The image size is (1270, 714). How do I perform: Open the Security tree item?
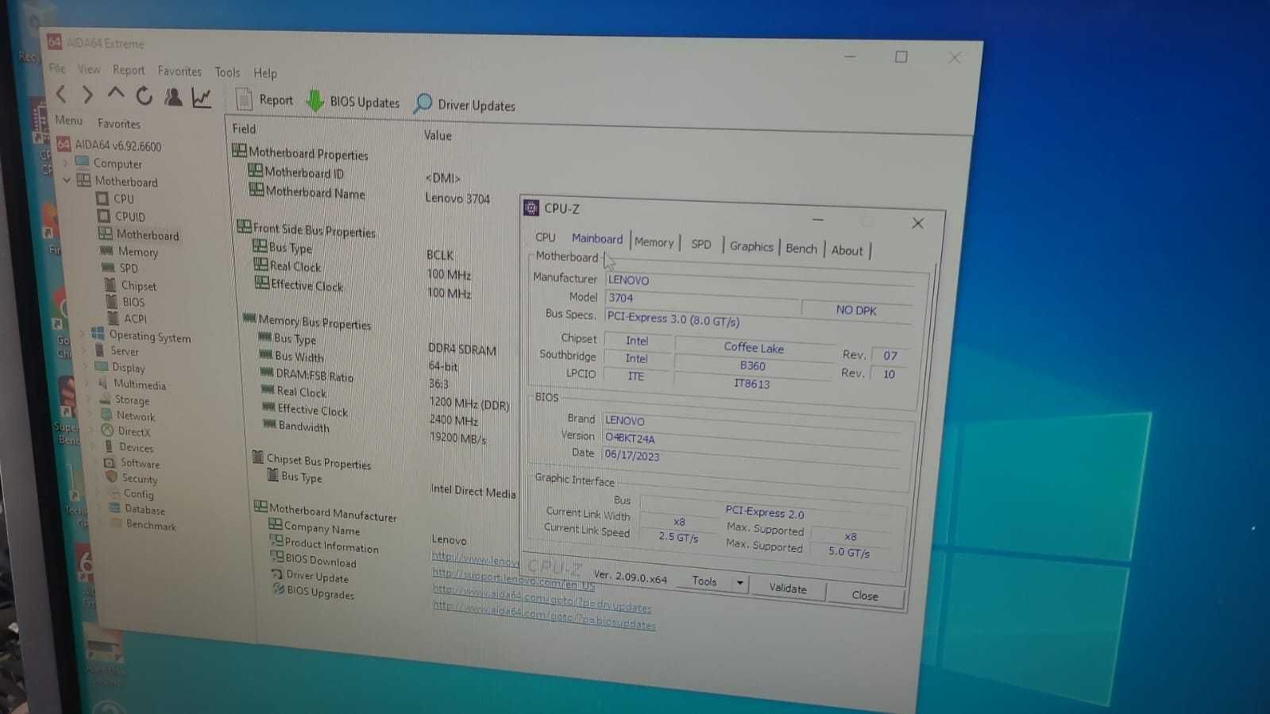[x=132, y=478]
